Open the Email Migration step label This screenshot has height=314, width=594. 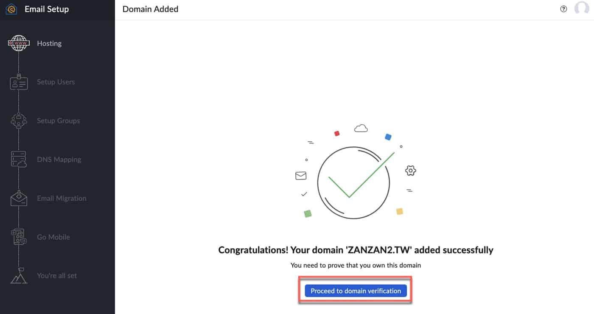tap(62, 198)
